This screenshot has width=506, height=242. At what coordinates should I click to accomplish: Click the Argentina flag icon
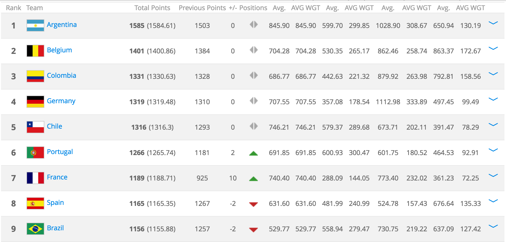(35, 25)
